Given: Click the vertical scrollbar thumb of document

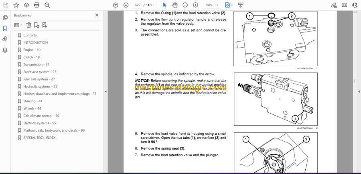Looking at the screenshot, I should coord(355,81).
